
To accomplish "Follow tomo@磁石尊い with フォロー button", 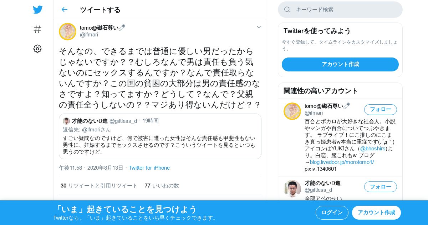I will point(381,110).
